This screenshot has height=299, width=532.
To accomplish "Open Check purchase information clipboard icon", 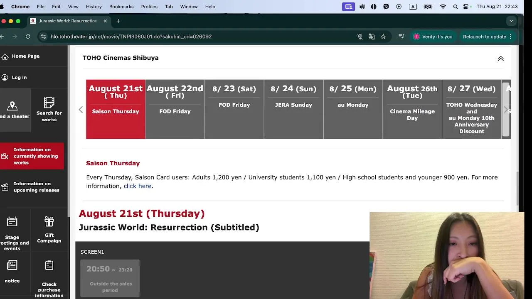I will coord(49,265).
